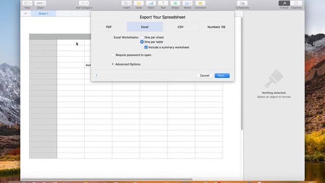
Task: Open the View toolbar menu
Action: click(27, 4)
